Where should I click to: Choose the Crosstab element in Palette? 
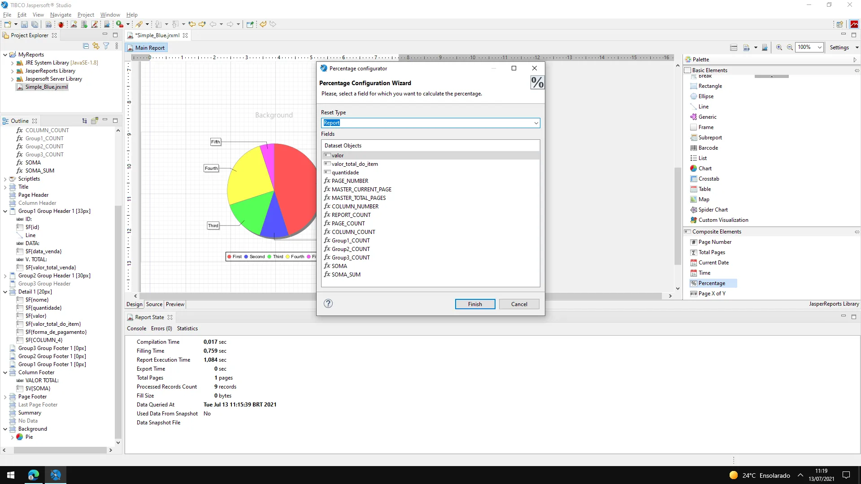coord(709,179)
